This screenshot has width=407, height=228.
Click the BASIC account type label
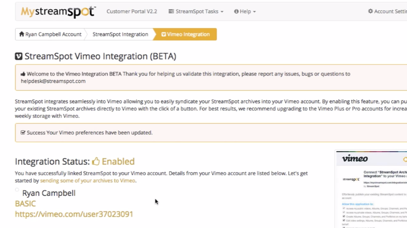[x=25, y=204]
